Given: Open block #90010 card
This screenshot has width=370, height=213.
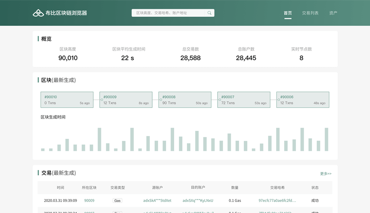Looking at the screenshot, I should point(67,100).
